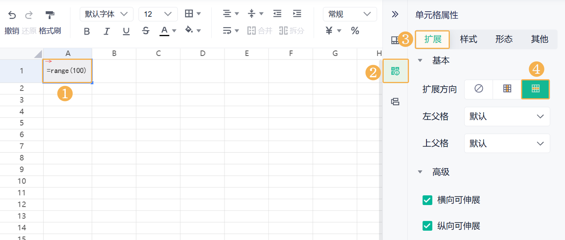
Task: Select row 10 header
Action: [21, 181]
